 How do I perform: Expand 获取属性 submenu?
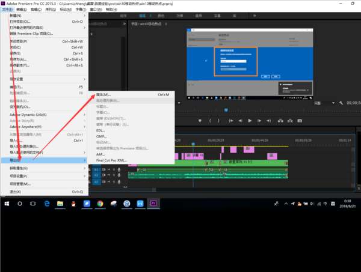tap(45, 168)
